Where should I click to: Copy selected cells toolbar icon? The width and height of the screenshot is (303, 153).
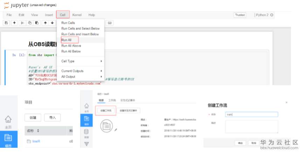pos(29,23)
